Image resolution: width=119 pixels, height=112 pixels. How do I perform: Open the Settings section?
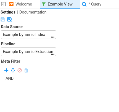point(8,12)
